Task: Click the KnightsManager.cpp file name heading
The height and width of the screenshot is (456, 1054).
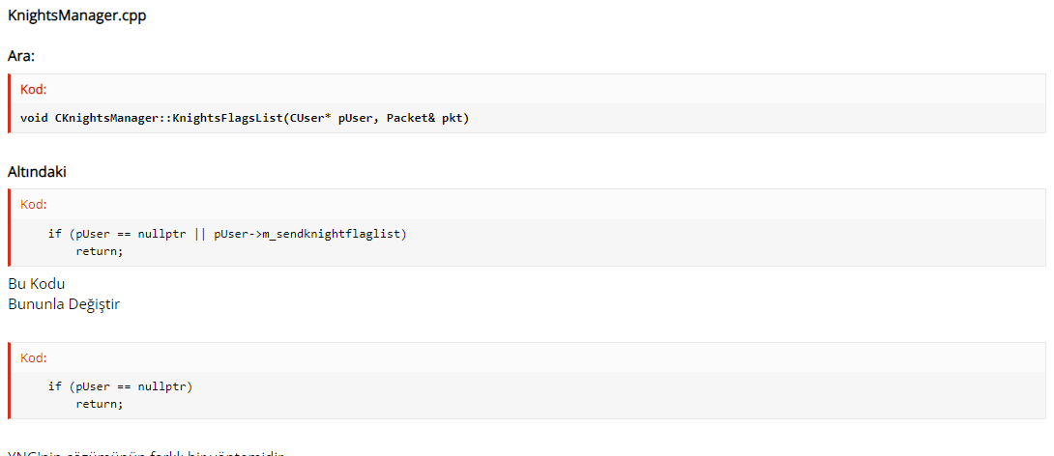Action: (76, 16)
